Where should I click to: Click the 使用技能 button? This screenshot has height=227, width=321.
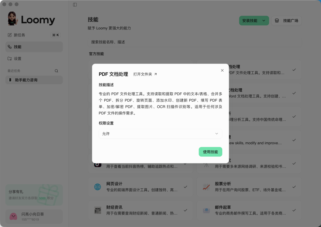point(210,152)
